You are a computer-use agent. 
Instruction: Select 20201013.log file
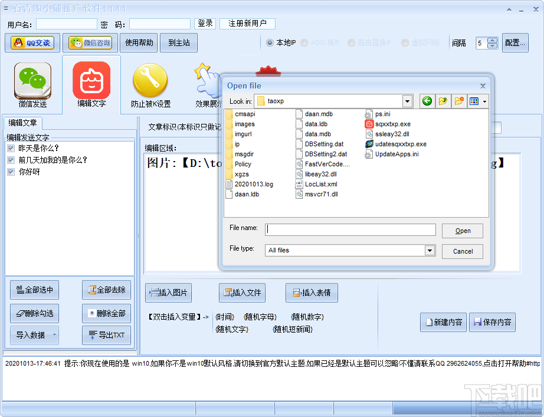point(250,185)
